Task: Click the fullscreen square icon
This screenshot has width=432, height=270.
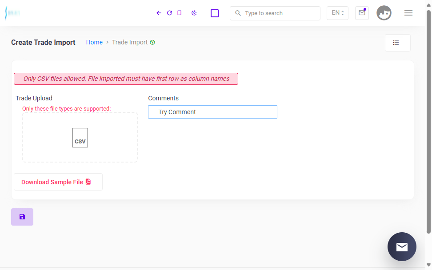Action: (x=215, y=13)
